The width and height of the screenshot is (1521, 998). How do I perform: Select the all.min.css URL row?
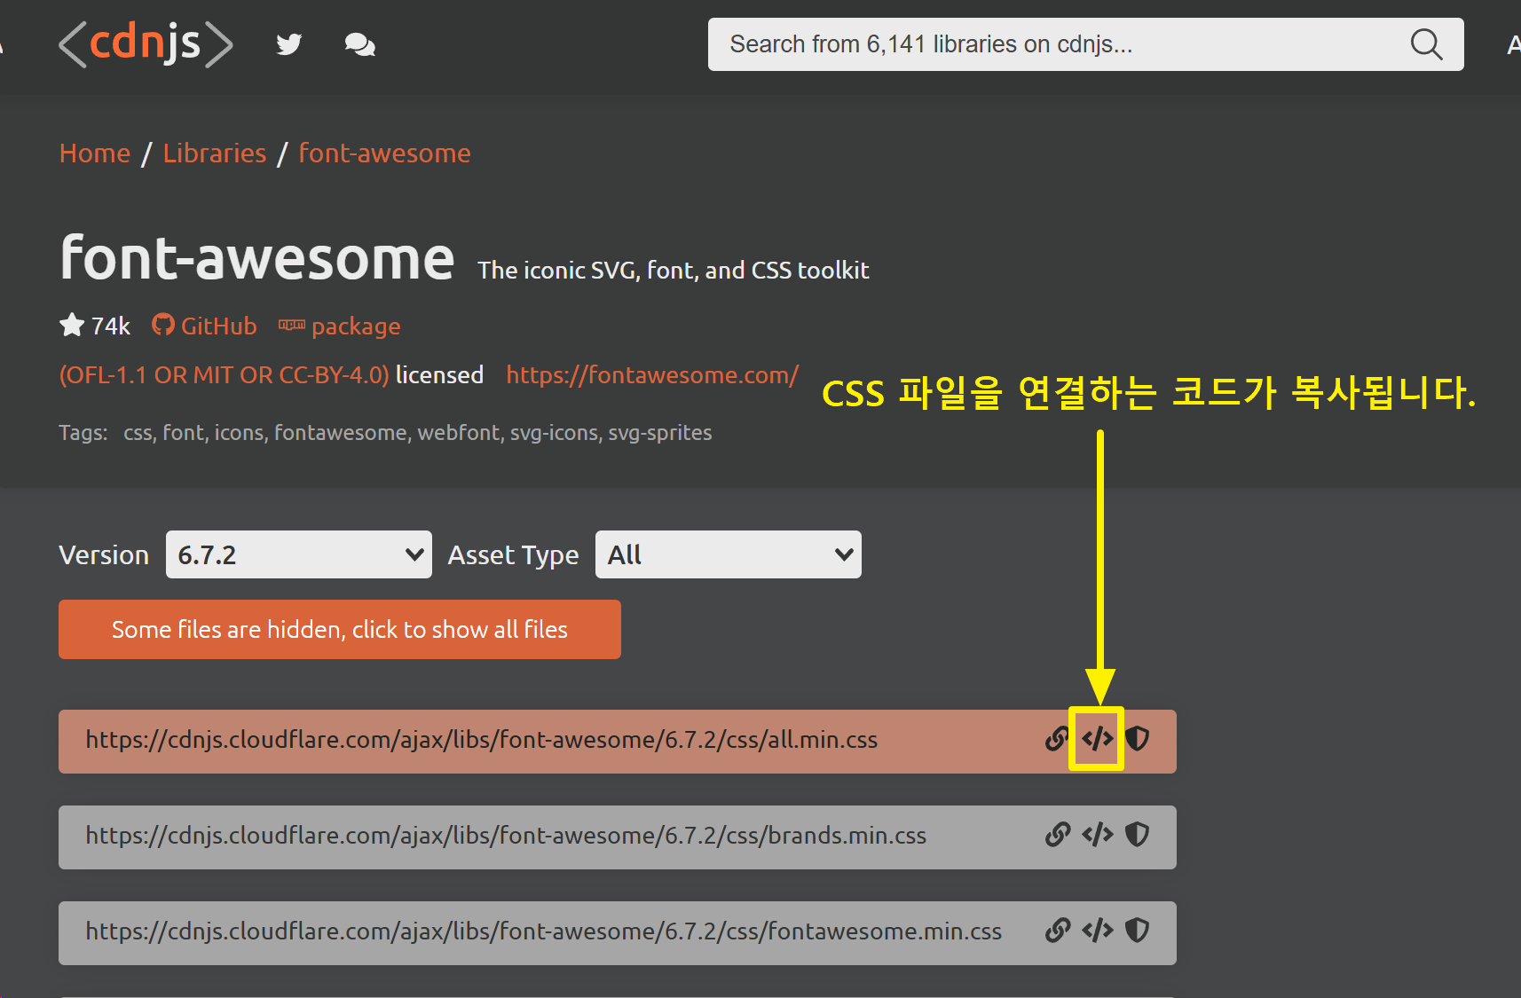click(x=618, y=742)
